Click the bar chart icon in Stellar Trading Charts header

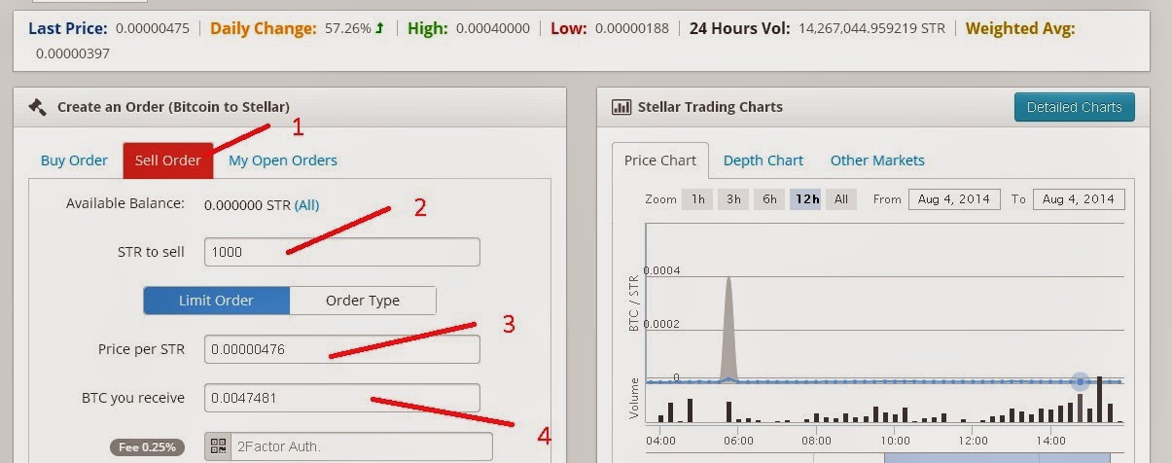tap(621, 107)
